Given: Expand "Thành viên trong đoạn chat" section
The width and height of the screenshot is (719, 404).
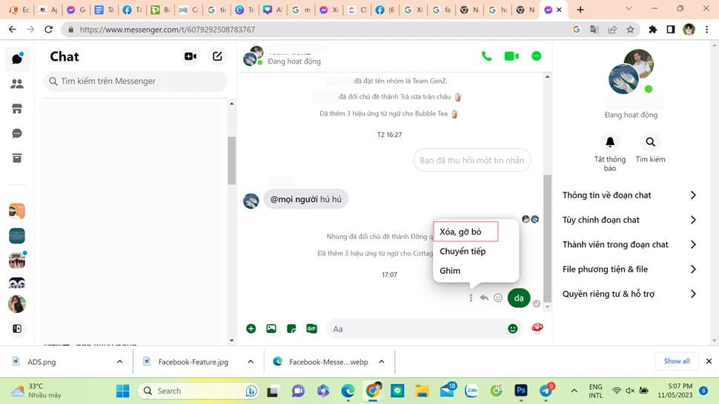Looking at the screenshot, I should pos(630,245).
